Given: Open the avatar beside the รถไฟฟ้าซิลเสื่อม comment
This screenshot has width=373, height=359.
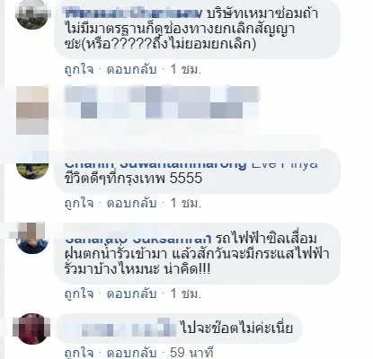Looking at the screenshot, I should pos(32,238).
